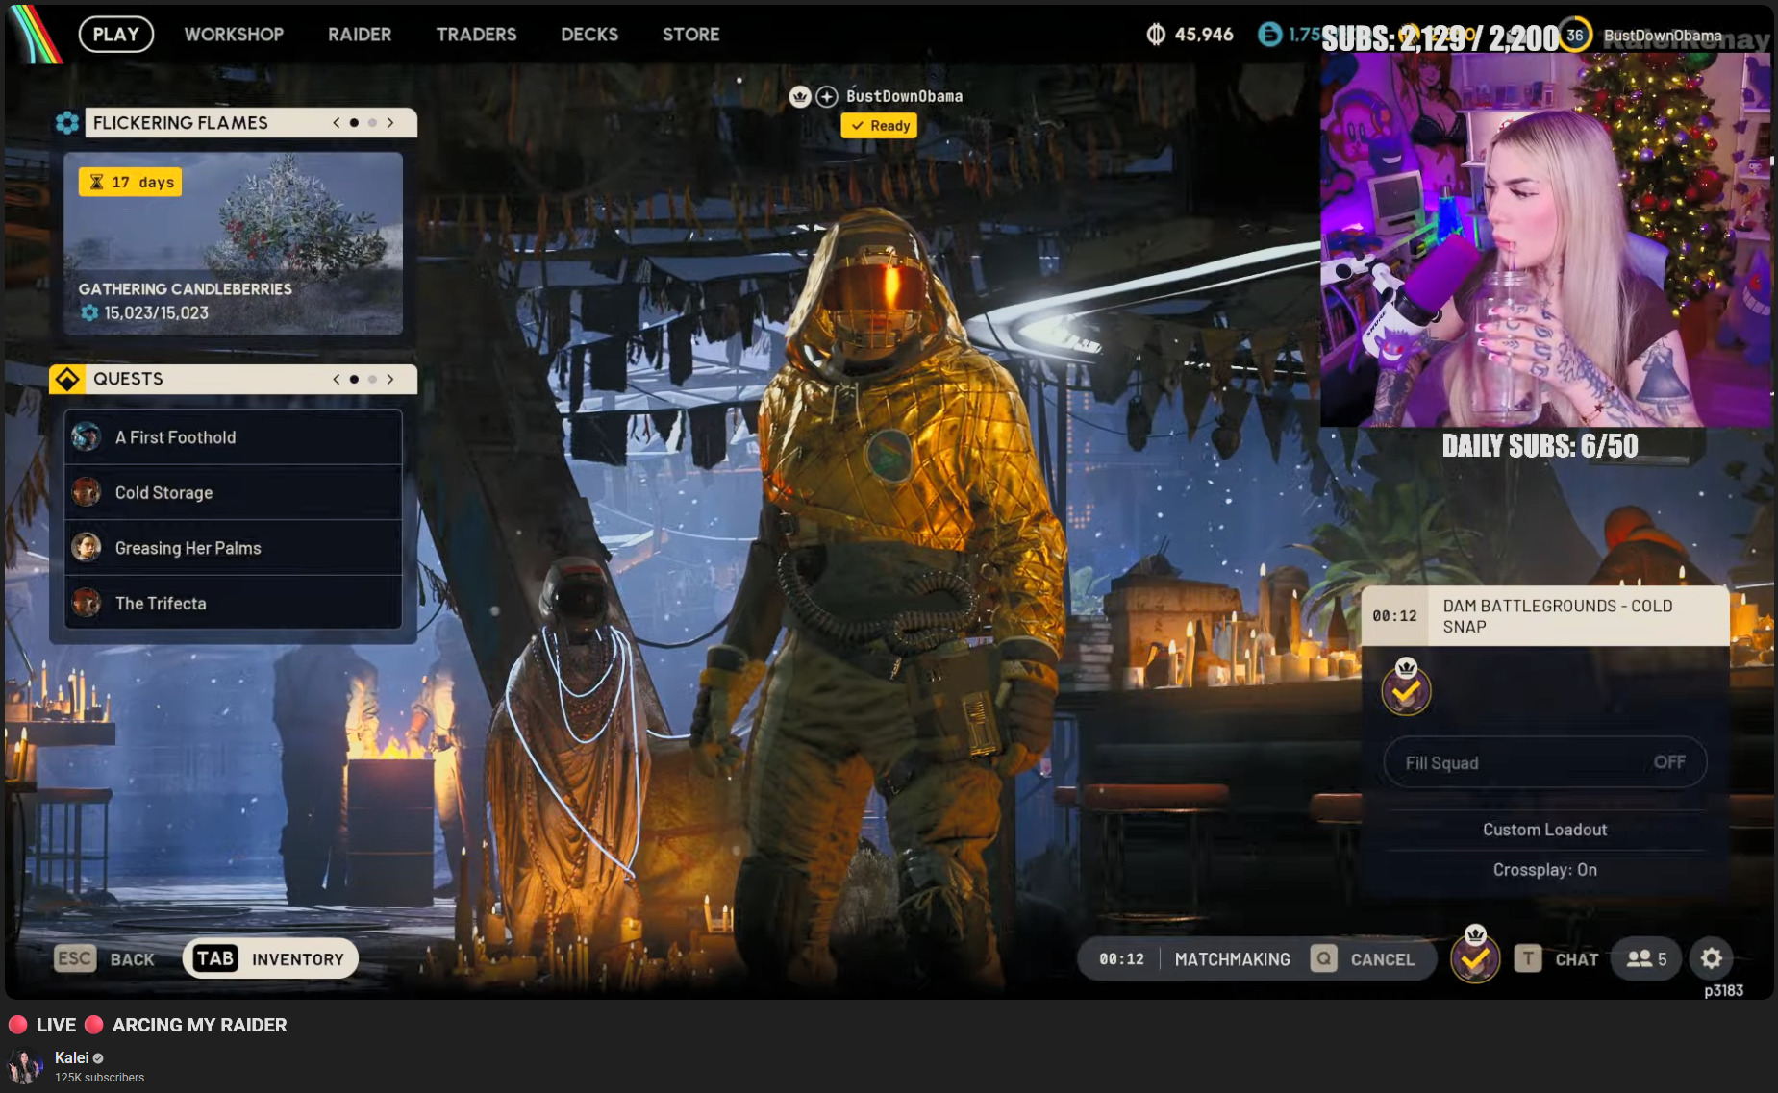The image size is (1778, 1093).
Task: Click the BustDownObama profile name at the top right
Action: [1663, 36]
